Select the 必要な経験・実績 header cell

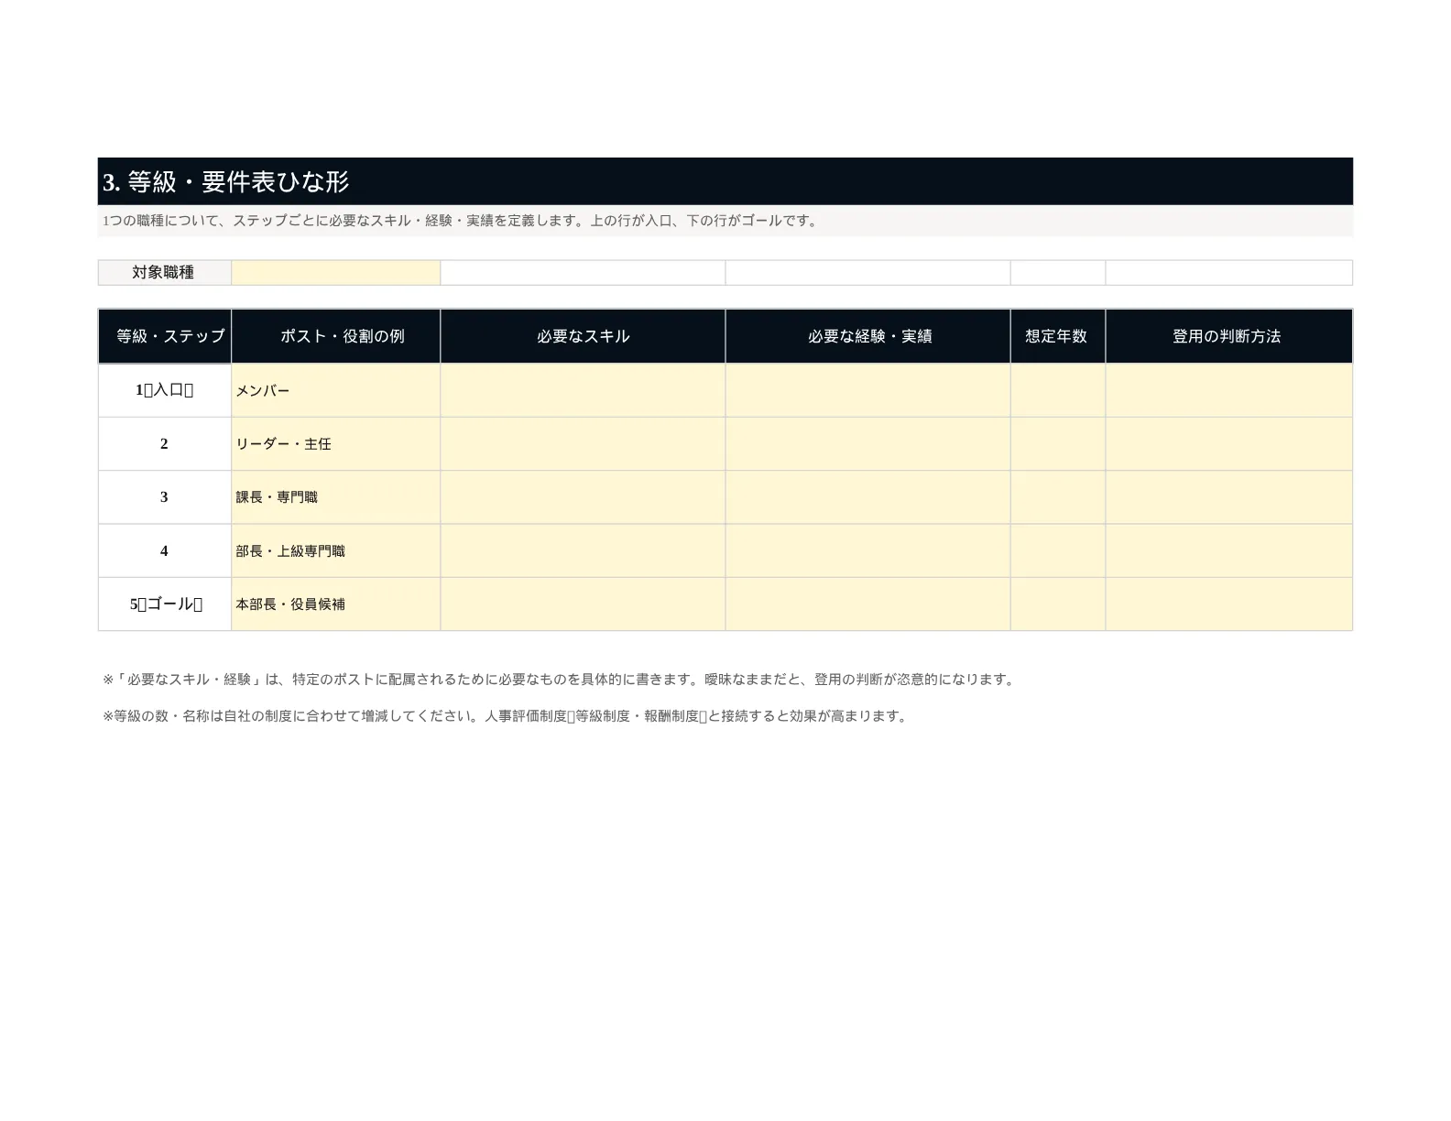867,336
